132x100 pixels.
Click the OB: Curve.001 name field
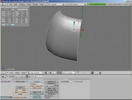click(x=8, y=10)
